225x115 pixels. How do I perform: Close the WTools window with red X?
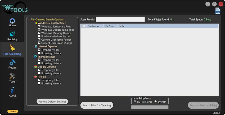[x=221, y=4]
